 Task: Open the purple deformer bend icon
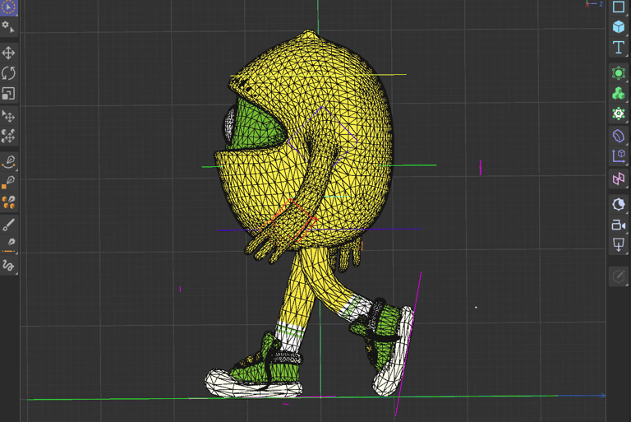tap(619, 136)
